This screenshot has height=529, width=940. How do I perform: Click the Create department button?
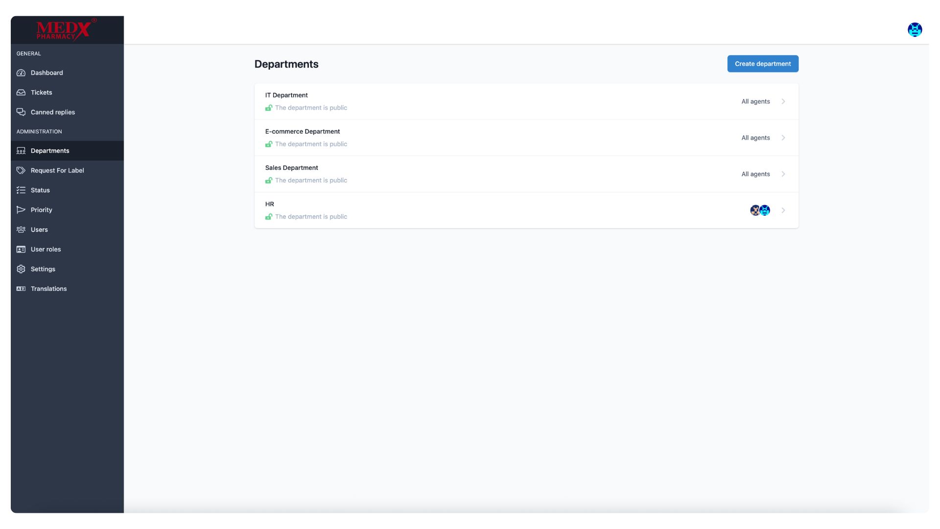pos(763,64)
